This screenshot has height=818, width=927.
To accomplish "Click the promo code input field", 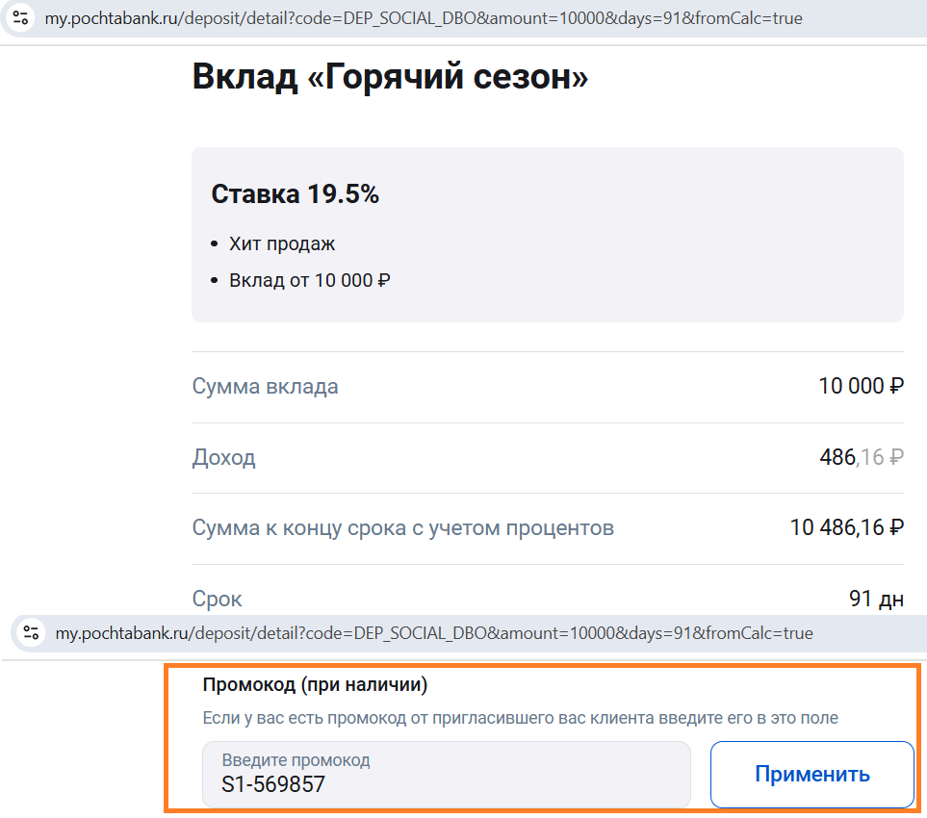I will click(447, 775).
